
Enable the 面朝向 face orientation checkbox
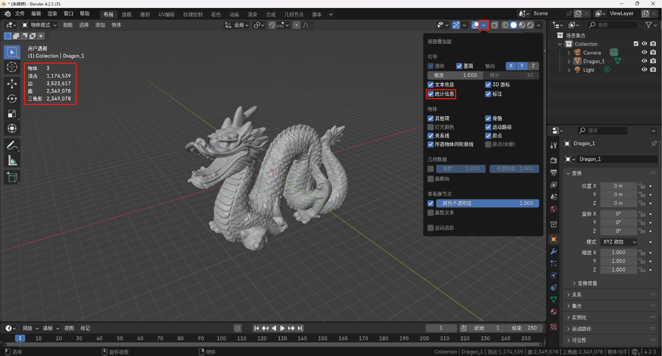(431, 179)
